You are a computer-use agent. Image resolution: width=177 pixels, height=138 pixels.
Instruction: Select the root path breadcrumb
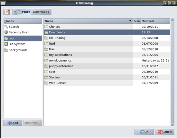[24, 12]
